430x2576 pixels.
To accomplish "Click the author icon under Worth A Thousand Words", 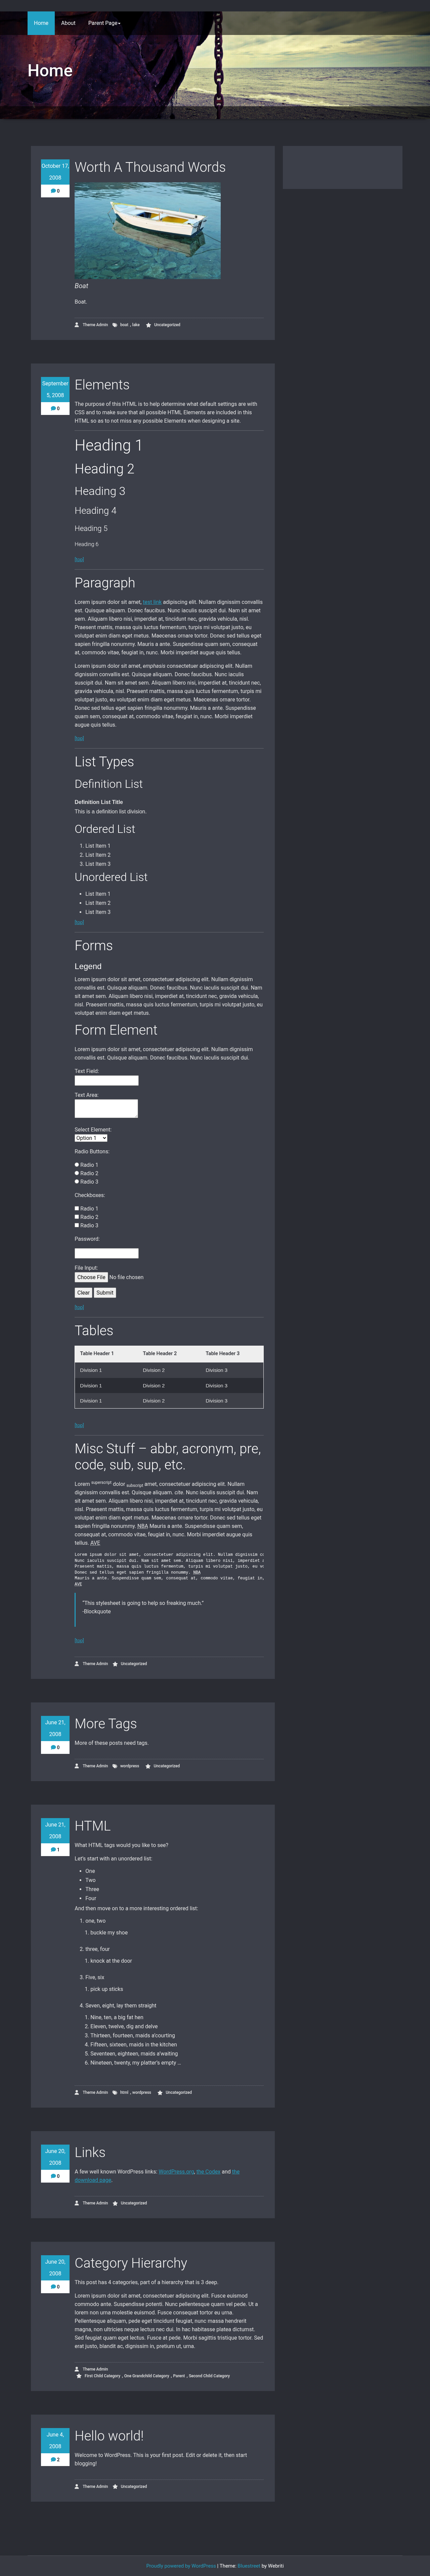I will (x=77, y=325).
